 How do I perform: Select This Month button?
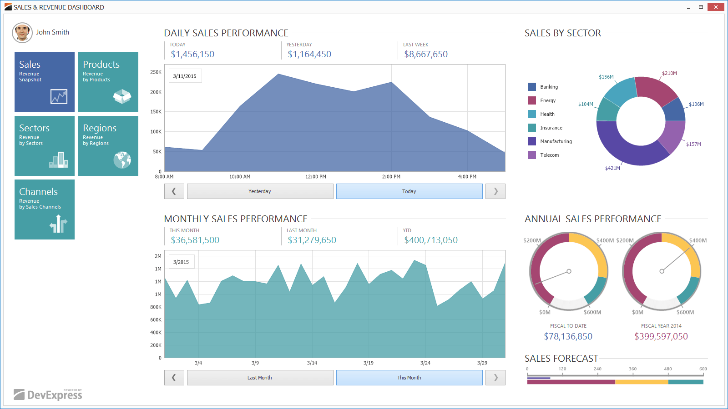409,378
